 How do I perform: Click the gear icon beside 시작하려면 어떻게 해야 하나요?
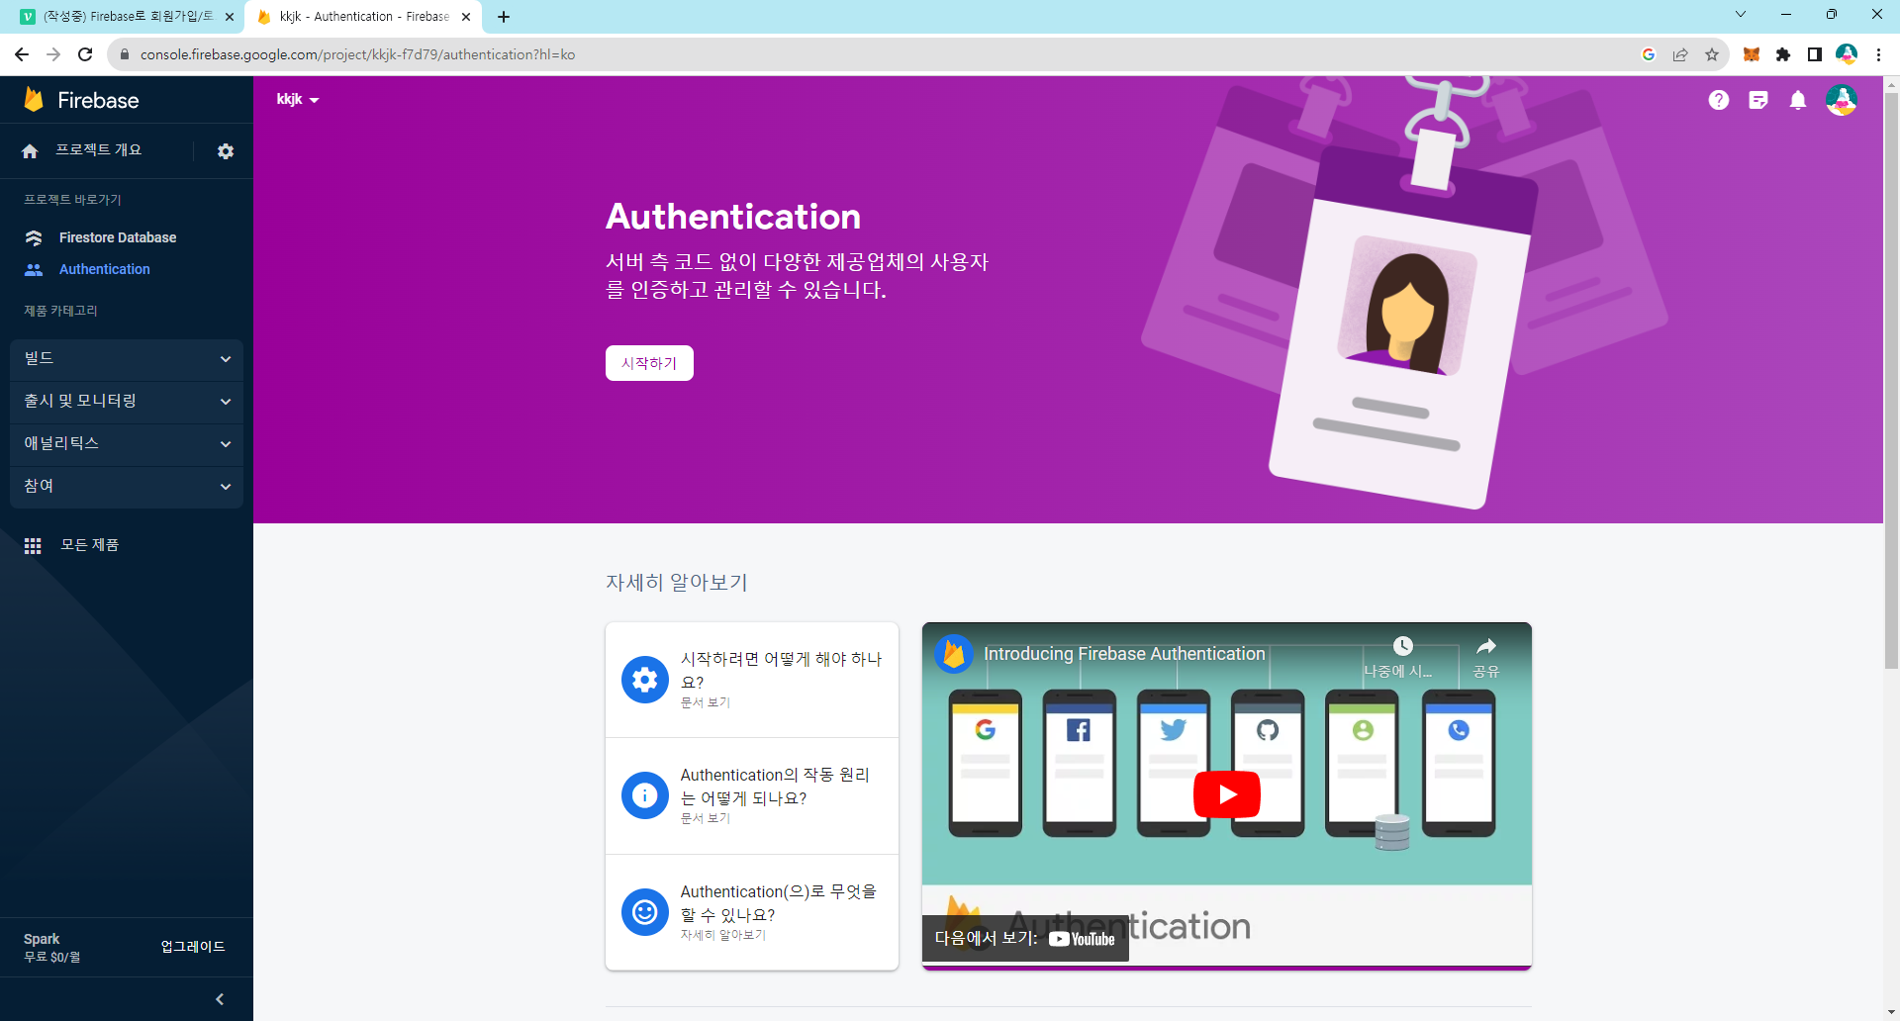pyautogui.click(x=645, y=680)
